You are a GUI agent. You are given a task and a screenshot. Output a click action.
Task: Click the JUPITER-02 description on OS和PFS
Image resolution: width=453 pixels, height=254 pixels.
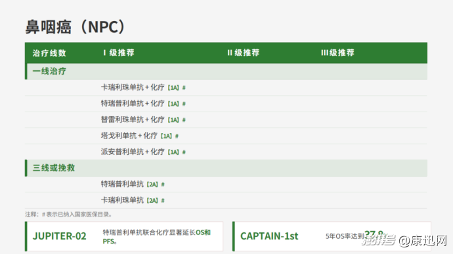click(x=157, y=237)
